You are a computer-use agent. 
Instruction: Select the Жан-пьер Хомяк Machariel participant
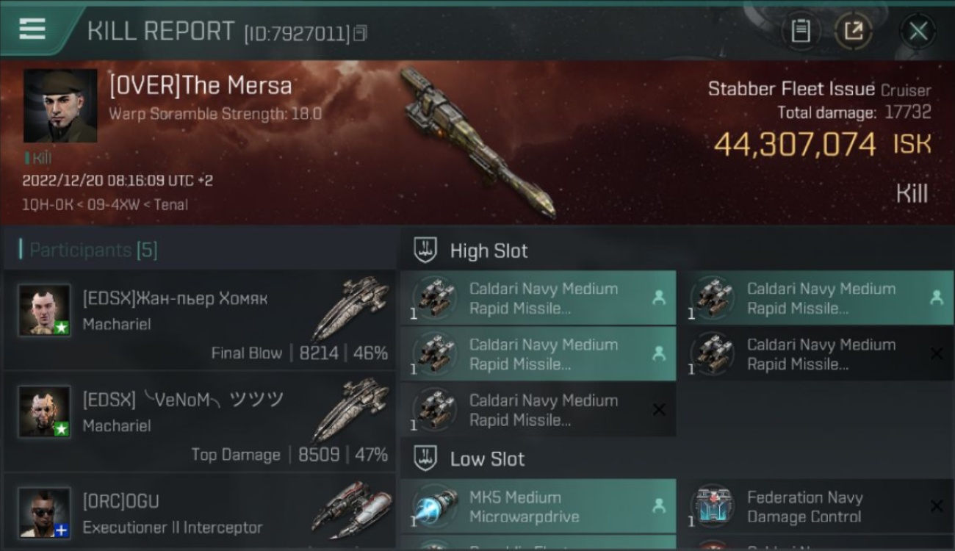[x=200, y=320]
